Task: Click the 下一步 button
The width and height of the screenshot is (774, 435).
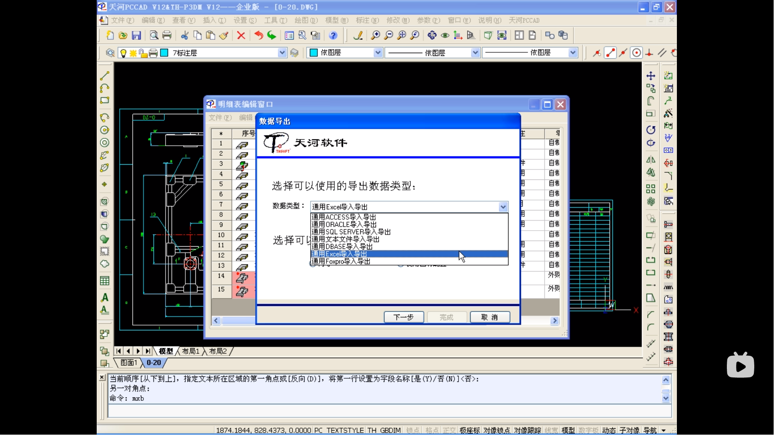Action: click(x=404, y=317)
